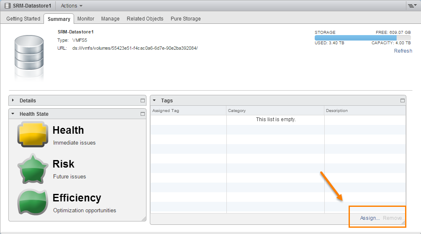
Task: Click the yellow Health badge icon
Action: pos(33,134)
